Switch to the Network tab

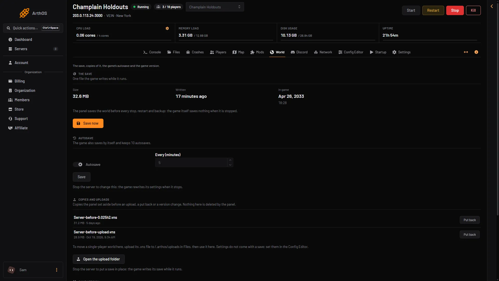pos(323,52)
